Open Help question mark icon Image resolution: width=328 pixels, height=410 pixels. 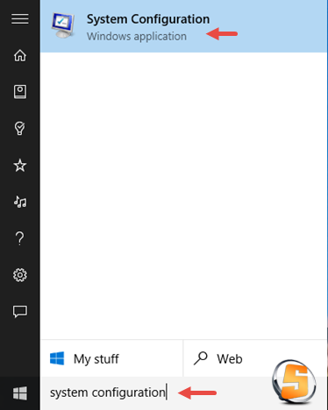coord(20,238)
